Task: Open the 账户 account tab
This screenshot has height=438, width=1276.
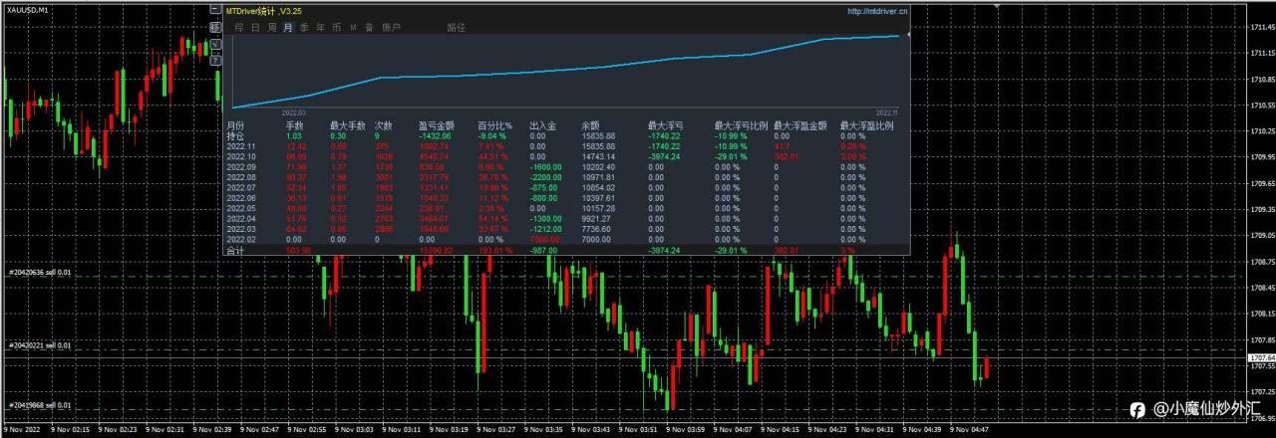Action: 392,28
